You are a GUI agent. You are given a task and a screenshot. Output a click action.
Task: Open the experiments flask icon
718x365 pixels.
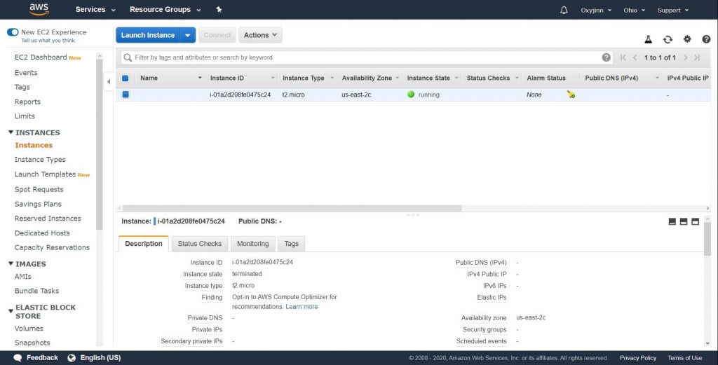(x=648, y=39)
